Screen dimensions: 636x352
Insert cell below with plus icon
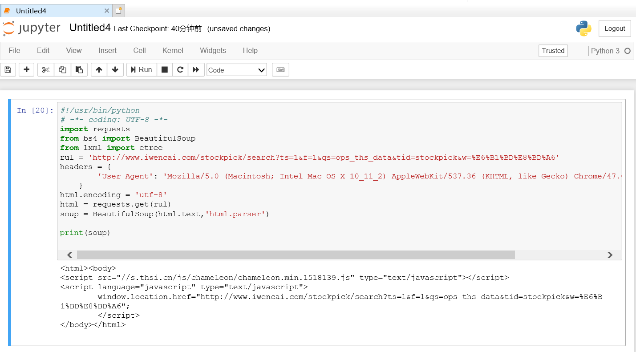(26, 70)
